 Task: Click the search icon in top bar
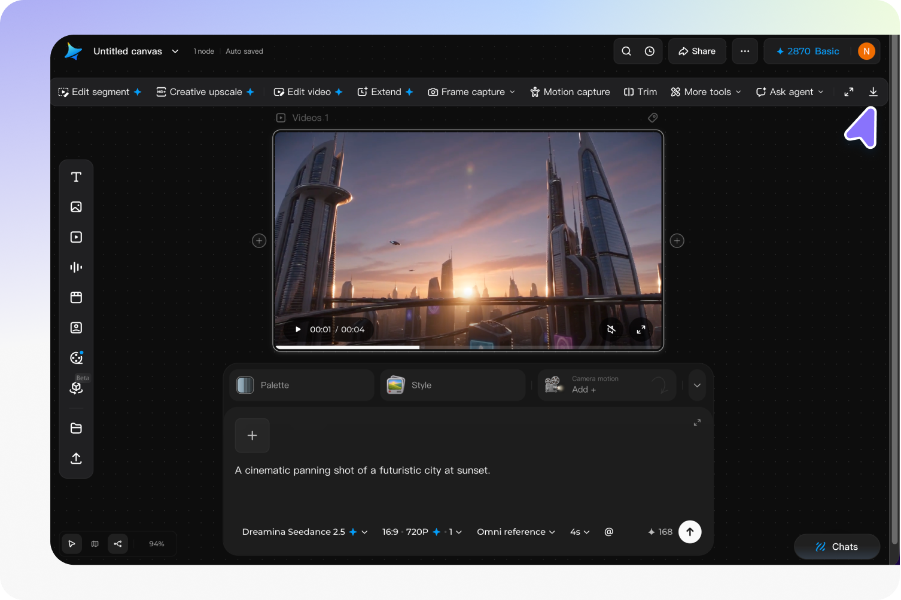(626, 51)
